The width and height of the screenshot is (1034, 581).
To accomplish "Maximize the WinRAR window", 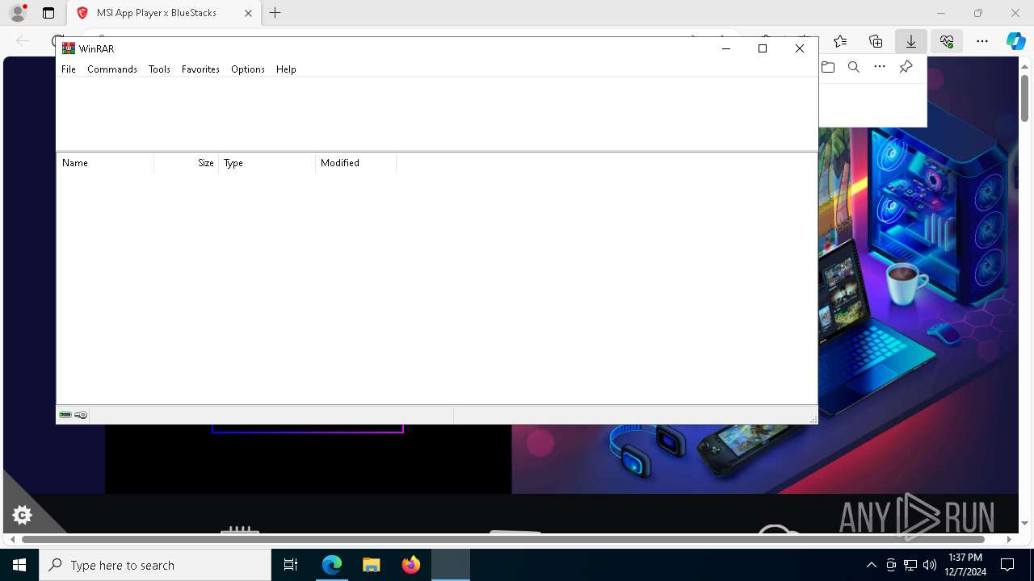I will click(763, 48).
